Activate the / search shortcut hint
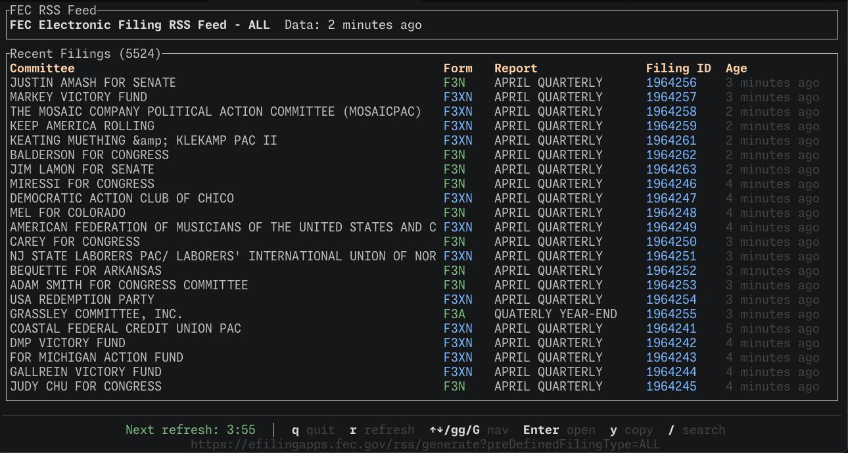This screenshot has width=848, height=453. coord(696,430)
